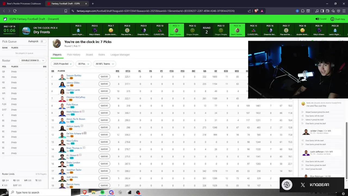Click highlighted Pick 11 Bear's Pookie logo
The width and height of the screenshot is (348, 196).
tap(176, 30)
